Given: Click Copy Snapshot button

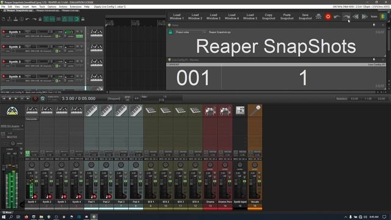Looking at the screenshot, I should pos(269,16).
